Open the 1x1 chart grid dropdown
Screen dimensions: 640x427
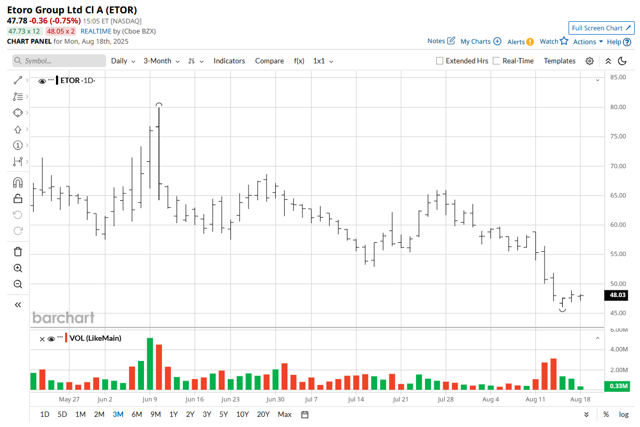pos(323,61)
